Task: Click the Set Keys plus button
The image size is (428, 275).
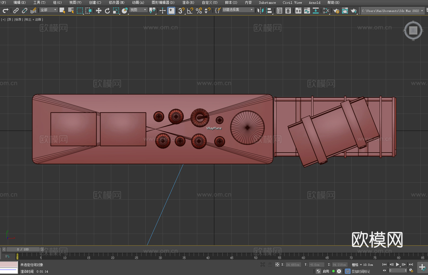Action: [422, 267]
